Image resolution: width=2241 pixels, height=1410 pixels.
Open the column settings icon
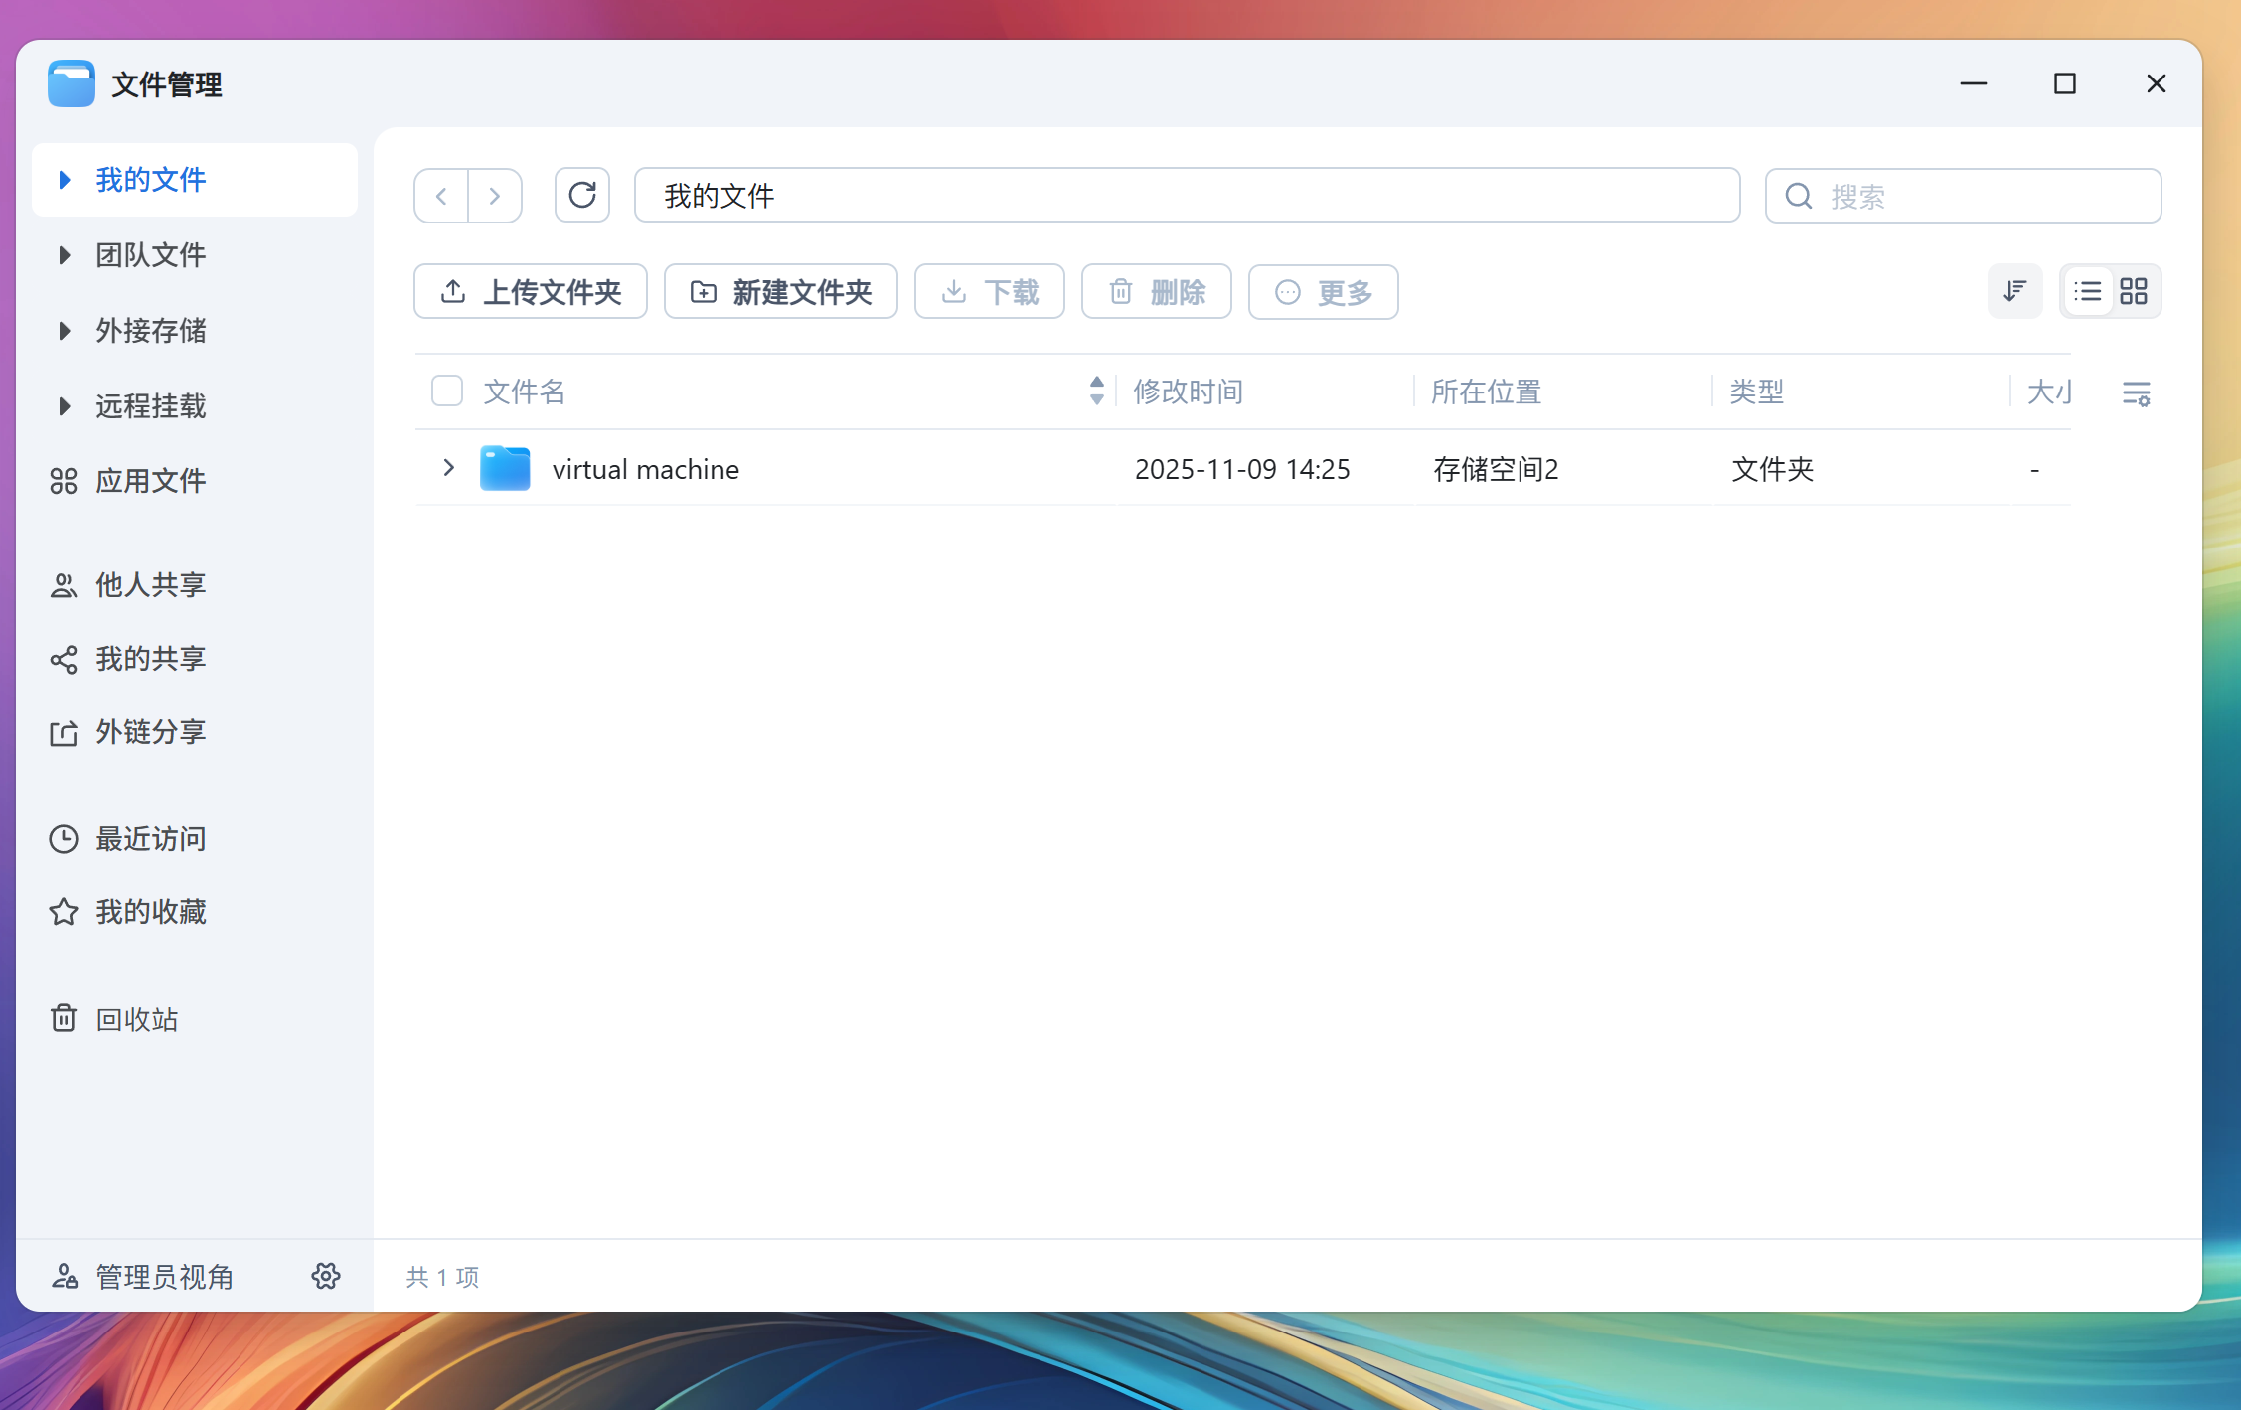(2136, 393)
